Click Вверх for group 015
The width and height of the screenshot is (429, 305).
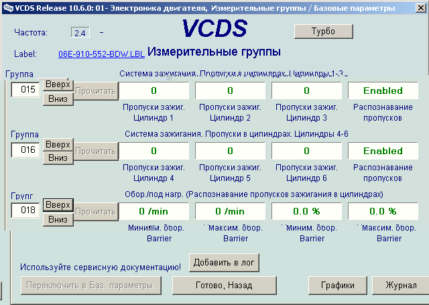point(58,84)
